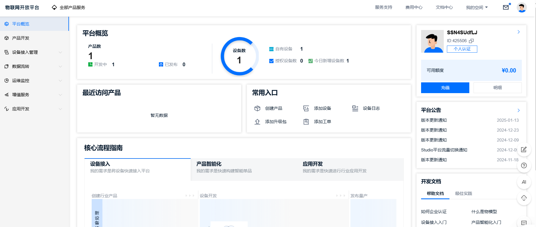This screenshot has height=227, width=536.
Task: Expand 数据流转 sidebar menu
Action: coord(60,67)
